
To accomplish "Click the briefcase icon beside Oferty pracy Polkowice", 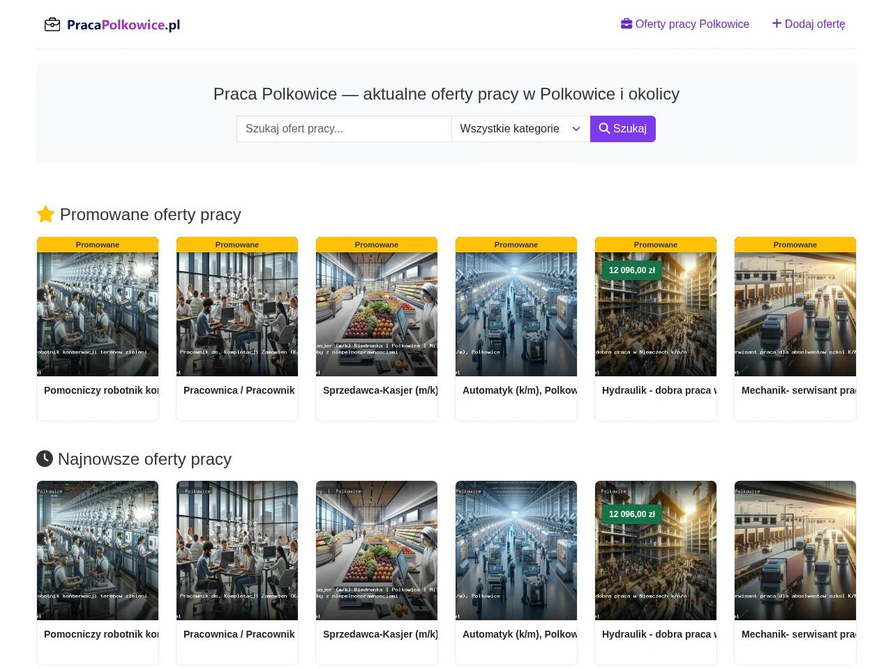I will pos(626,24).
